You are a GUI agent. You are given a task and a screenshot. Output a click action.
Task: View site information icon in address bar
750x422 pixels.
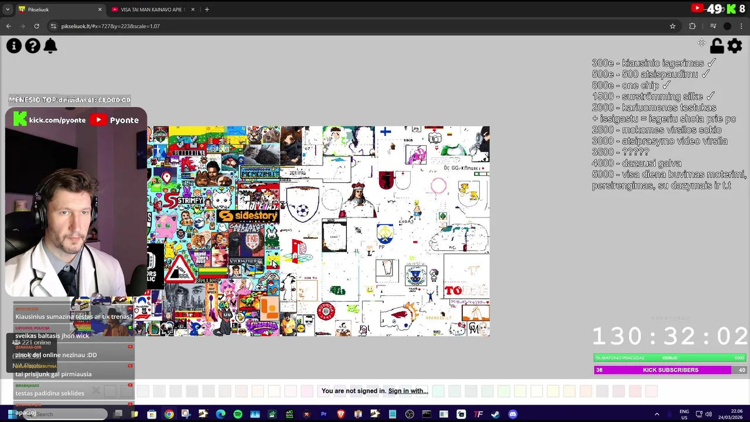click(x=53, y=26)
